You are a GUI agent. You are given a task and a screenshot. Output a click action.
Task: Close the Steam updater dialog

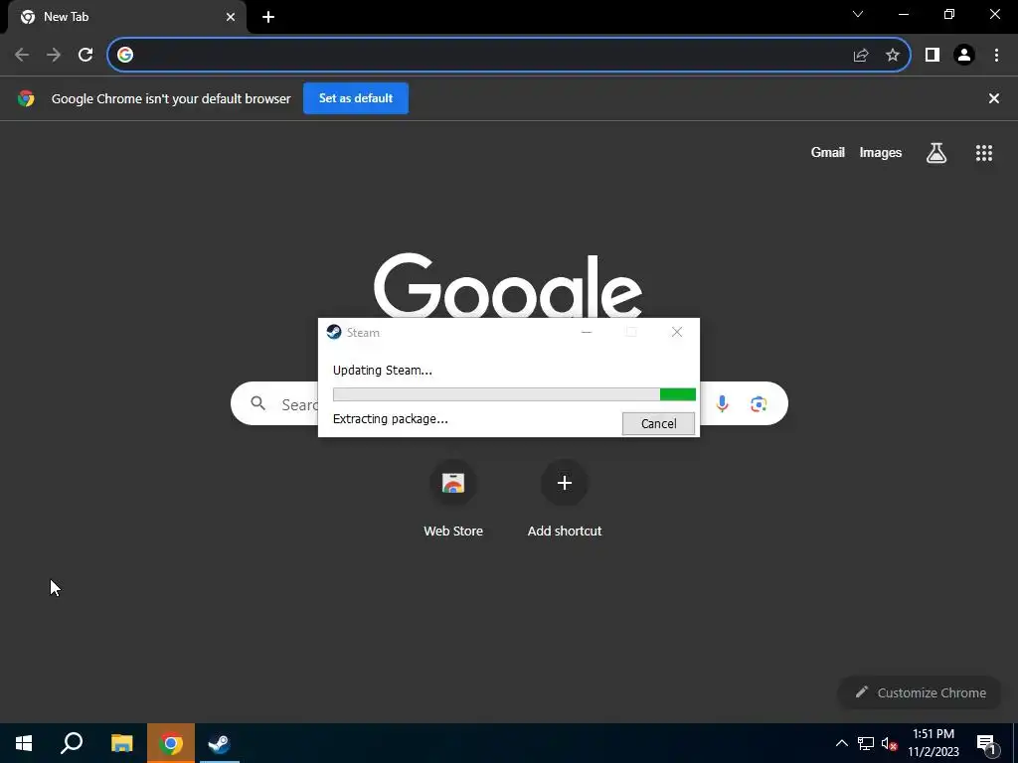[677, 332]
